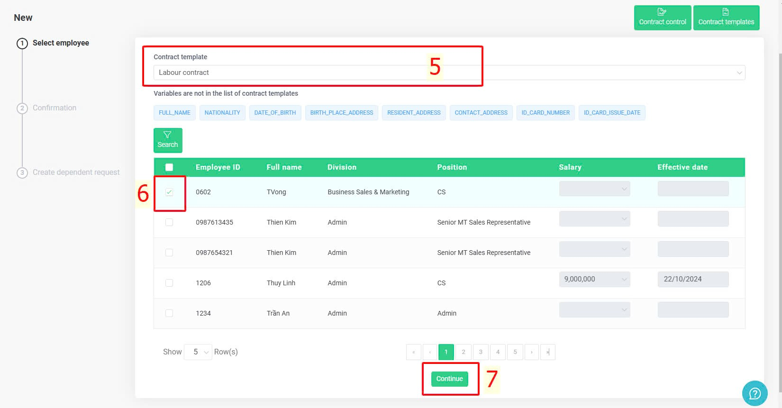Open salary dropdown for TVong
The image size is (782, 408).
click(594, 189)
